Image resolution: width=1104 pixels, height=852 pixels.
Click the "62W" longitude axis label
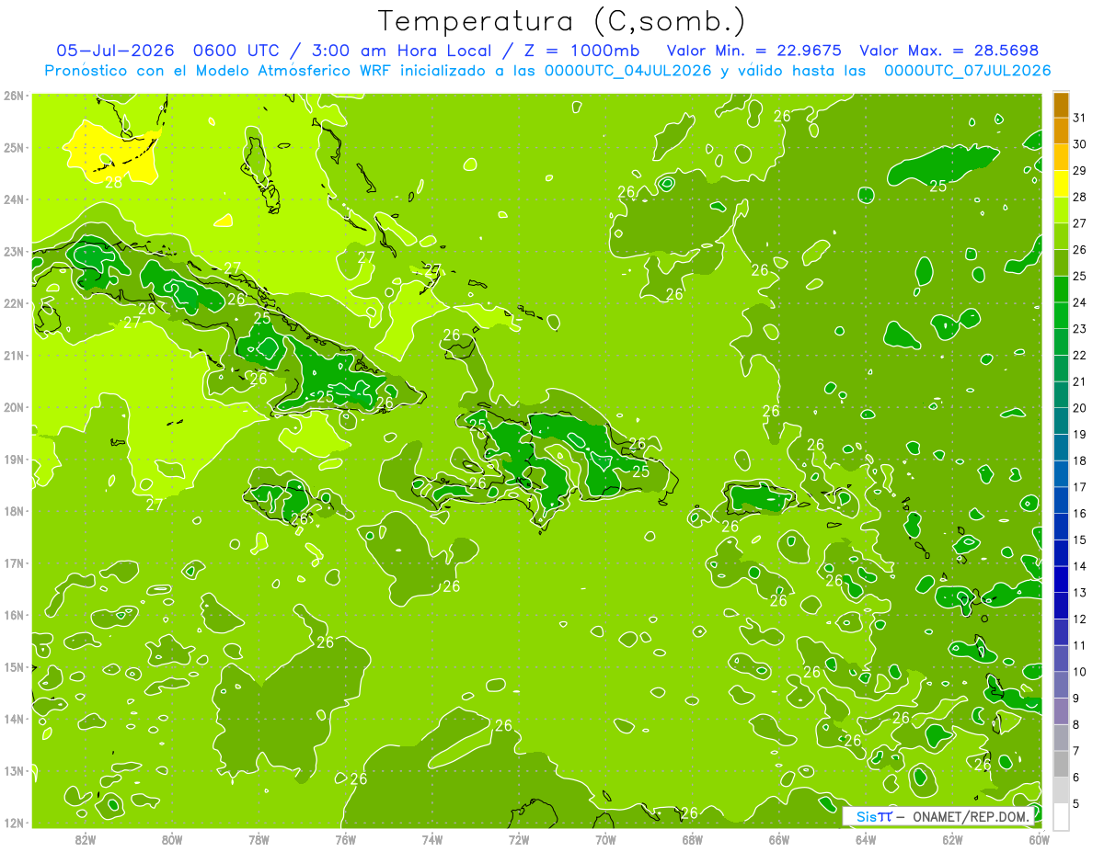952,839
